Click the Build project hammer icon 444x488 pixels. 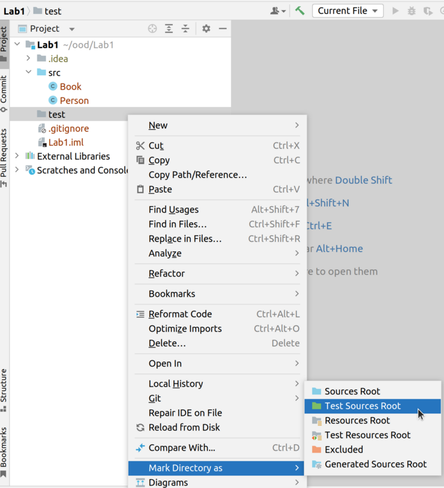click(x=300, y=11)
